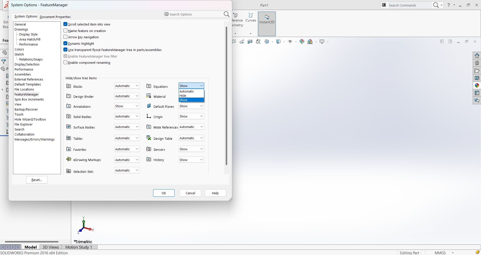Screen dimensions: 481x255
Task: Open the File Explorer task pane icon
Action: point(477,71)
